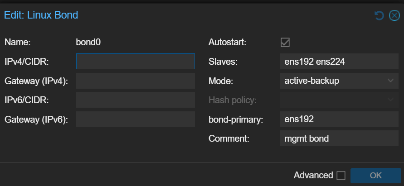Viewport: 404px width, 186px height.
Task: Click the bond-primary label
Action: tap(236, 119)
